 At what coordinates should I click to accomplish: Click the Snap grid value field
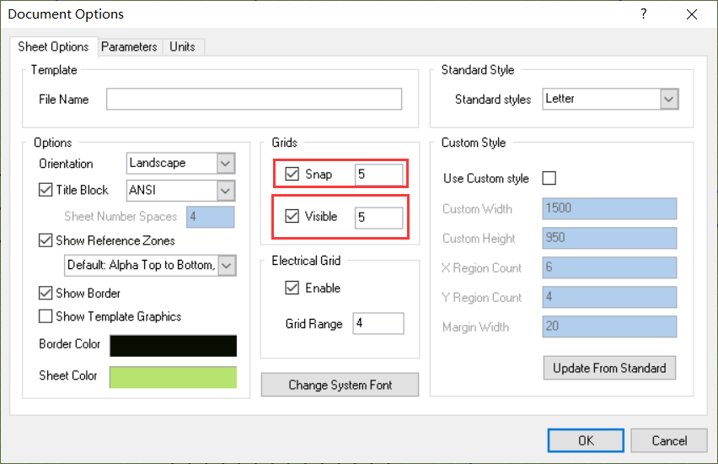click(x=378, y=175)
